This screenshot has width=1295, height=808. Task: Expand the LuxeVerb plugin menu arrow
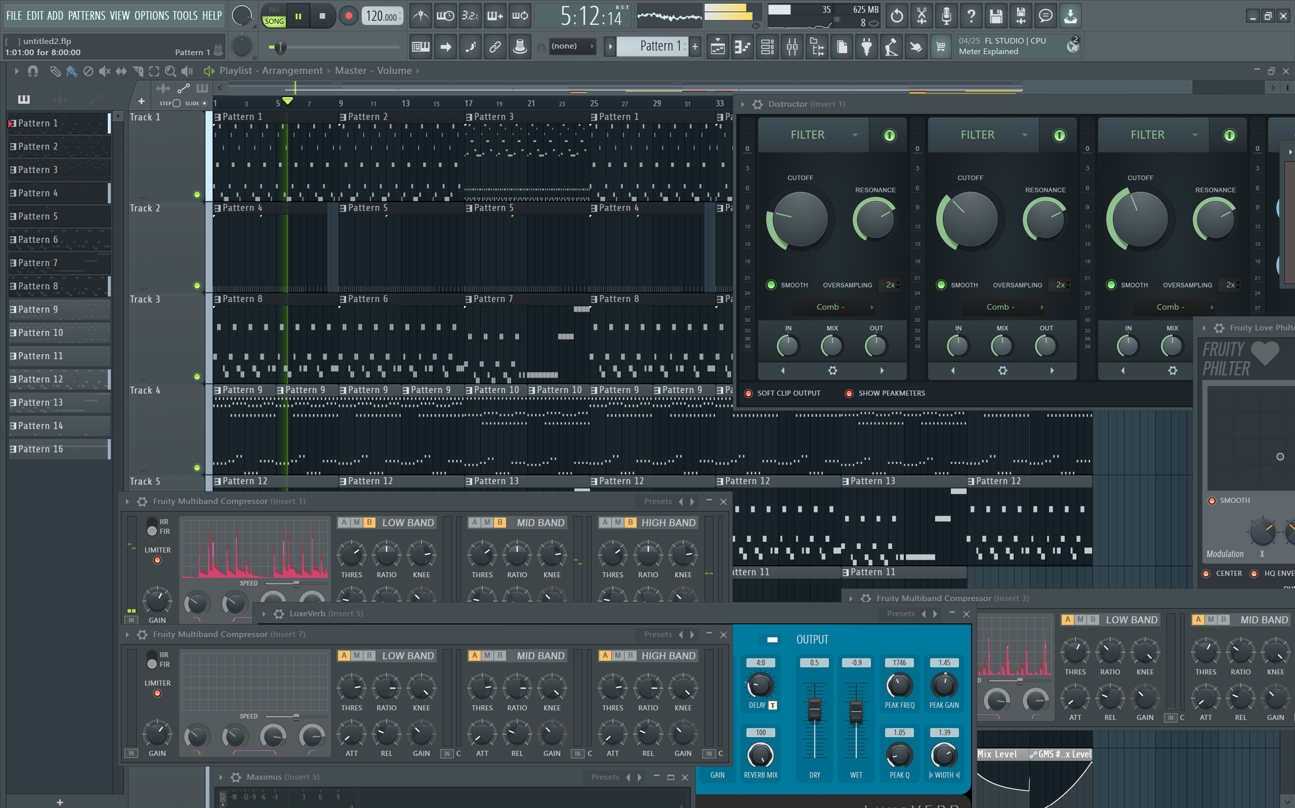(x=264, y=614)
